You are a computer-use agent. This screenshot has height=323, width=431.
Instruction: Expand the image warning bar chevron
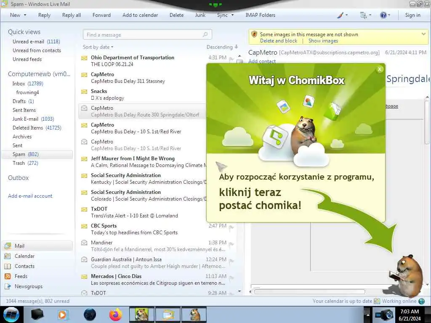coord(423,34)
